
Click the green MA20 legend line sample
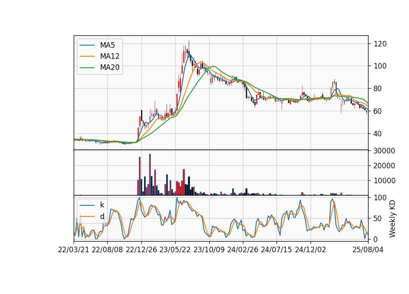click(87, 68)
